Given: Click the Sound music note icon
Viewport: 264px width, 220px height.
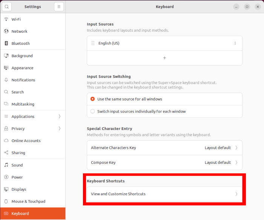Looking at the screenshot, I should click(x=6, y=165).
